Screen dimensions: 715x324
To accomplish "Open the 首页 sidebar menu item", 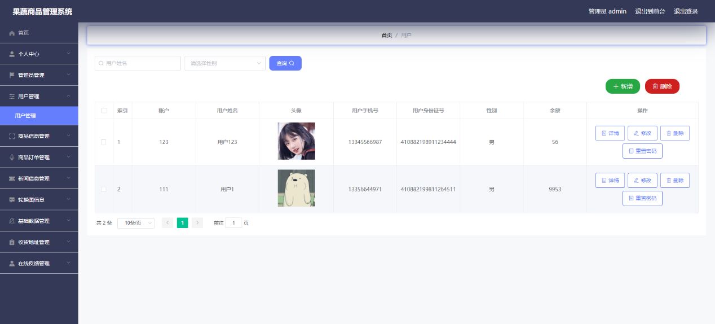I will pos(39,33).
